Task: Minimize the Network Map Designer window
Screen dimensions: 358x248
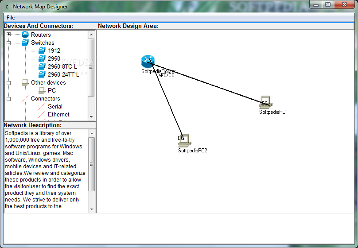Action: click(x=316, y=4)
